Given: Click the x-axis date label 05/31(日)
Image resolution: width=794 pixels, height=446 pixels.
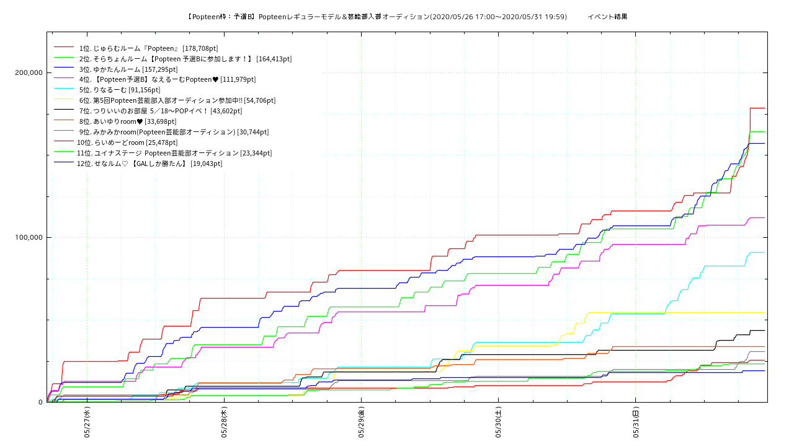Looking at the screenshot, I should point(636,422).
